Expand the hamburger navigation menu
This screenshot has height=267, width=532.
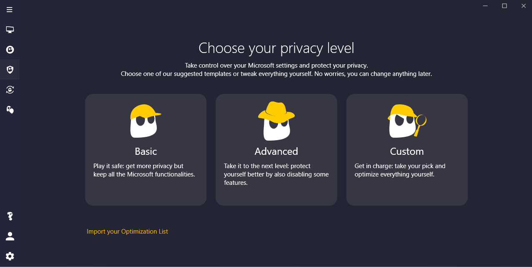[x=10, y=10]
